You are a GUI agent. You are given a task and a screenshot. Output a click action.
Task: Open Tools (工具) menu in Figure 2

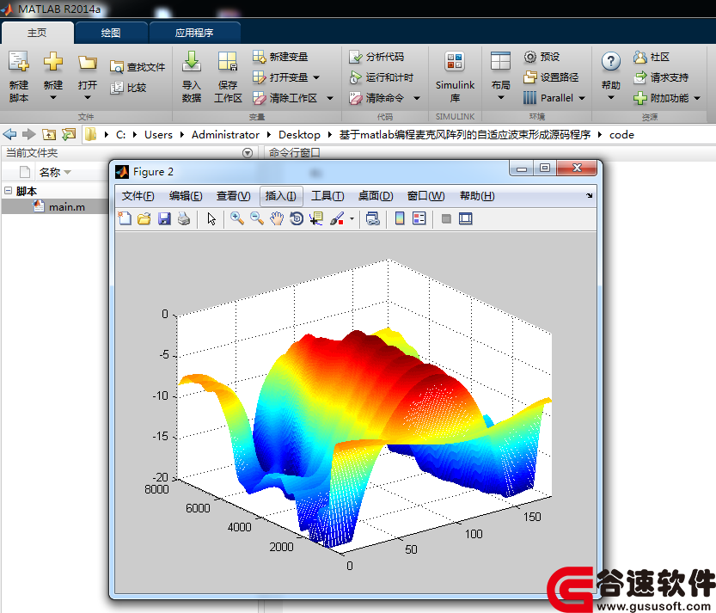(327, 196)
